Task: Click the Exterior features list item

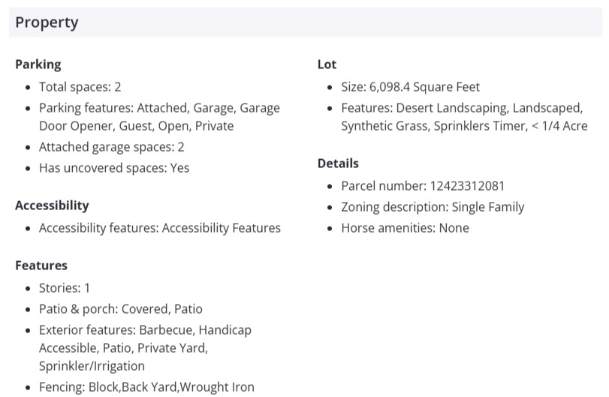Action: click(x=145, y=348)
